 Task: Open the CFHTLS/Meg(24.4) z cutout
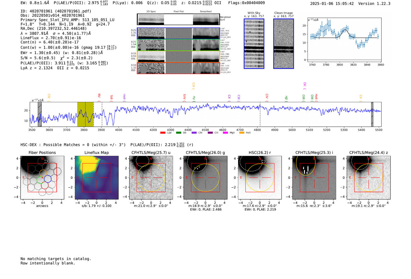[368, 178]
